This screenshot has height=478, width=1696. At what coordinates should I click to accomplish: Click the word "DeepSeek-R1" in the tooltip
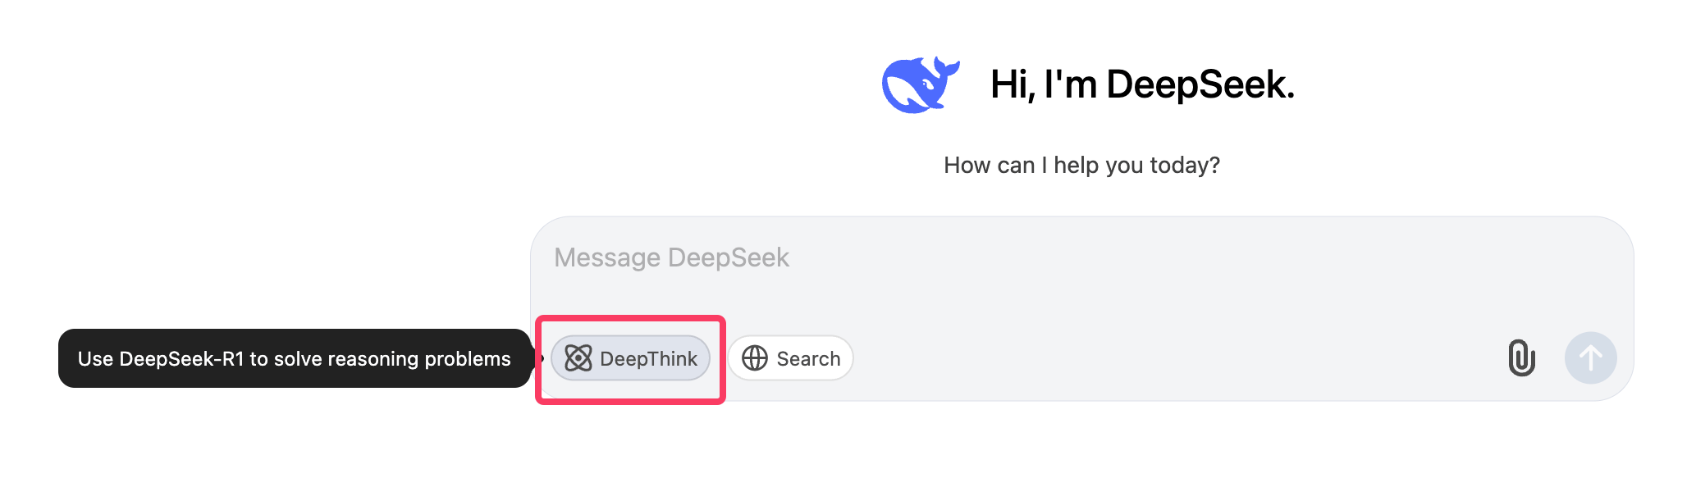[181, 359]
